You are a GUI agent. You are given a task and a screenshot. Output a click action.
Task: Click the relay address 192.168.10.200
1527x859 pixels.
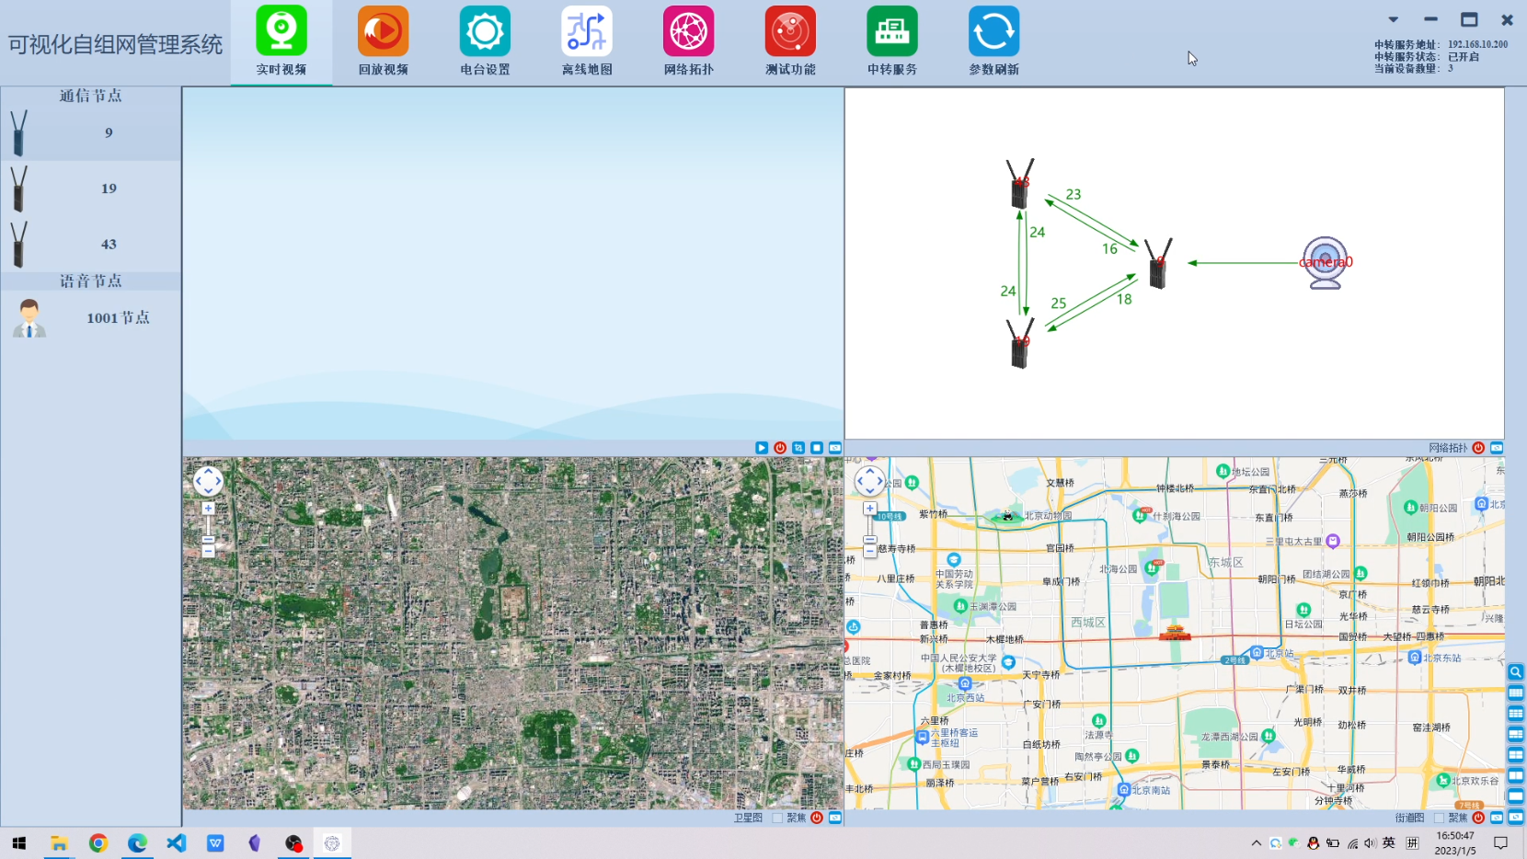click(1477, 44)
